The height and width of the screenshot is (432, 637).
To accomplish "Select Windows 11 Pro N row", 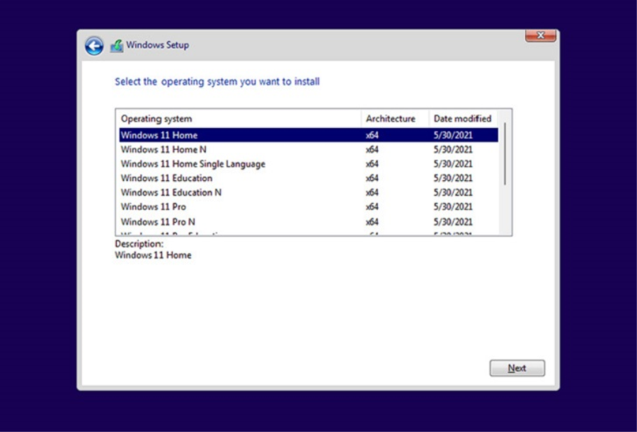I will click(x=309, y=222).
